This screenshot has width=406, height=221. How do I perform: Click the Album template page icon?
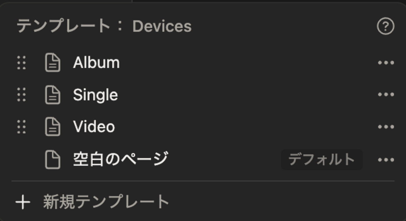53,63
